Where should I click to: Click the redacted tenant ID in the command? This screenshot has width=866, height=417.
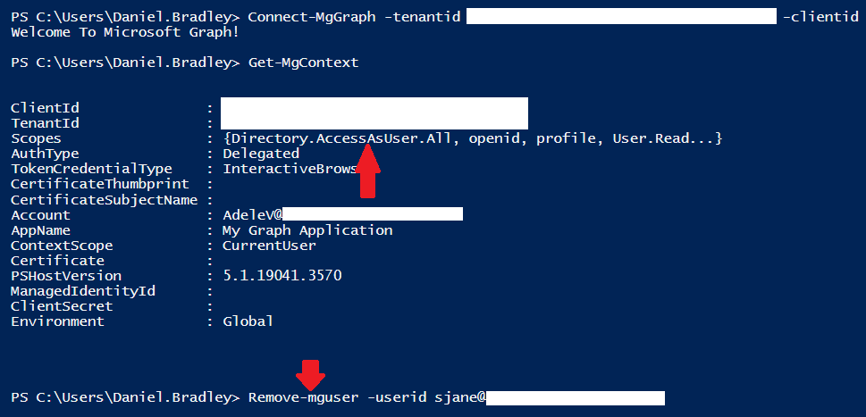coord(621,17)
